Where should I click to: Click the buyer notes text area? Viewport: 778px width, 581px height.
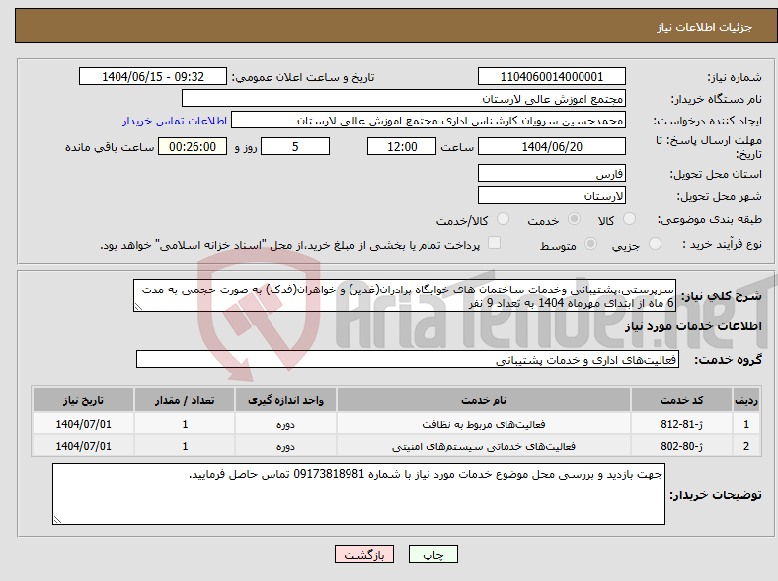pyautogui.click(x=358, y=494)
